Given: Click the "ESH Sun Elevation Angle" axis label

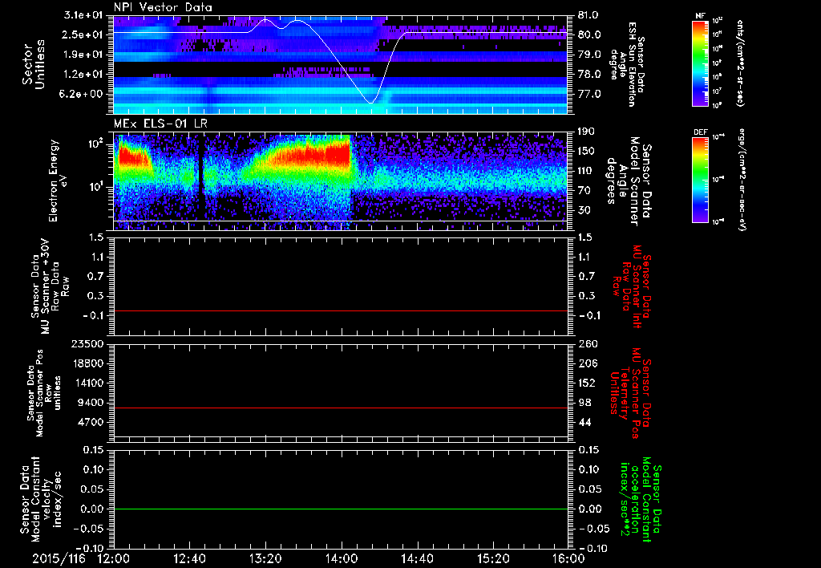Looking at the screenshot, I should (627, 64).
